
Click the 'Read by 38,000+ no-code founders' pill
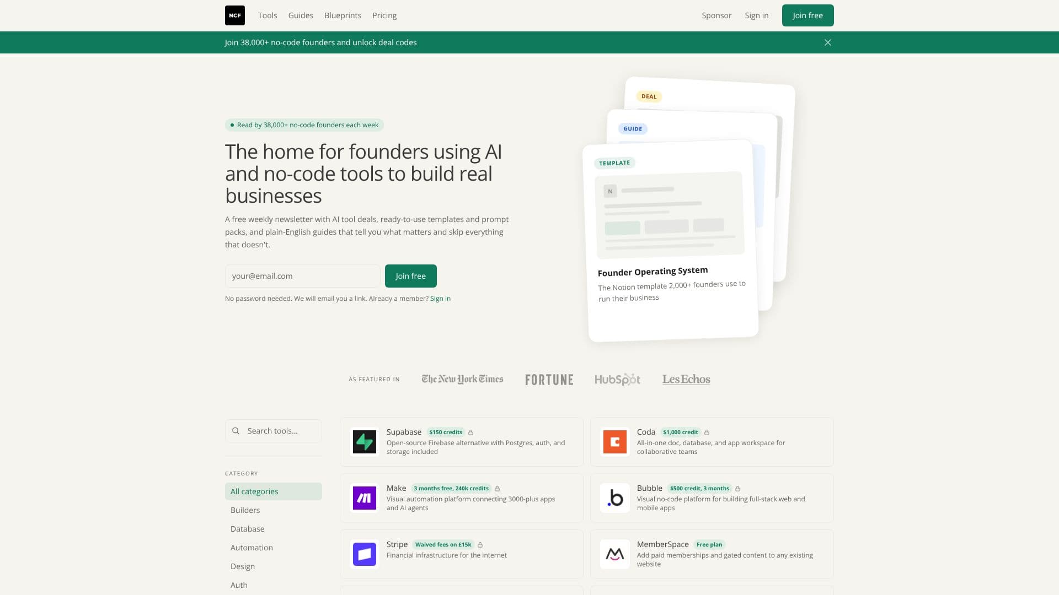(304, 125)
